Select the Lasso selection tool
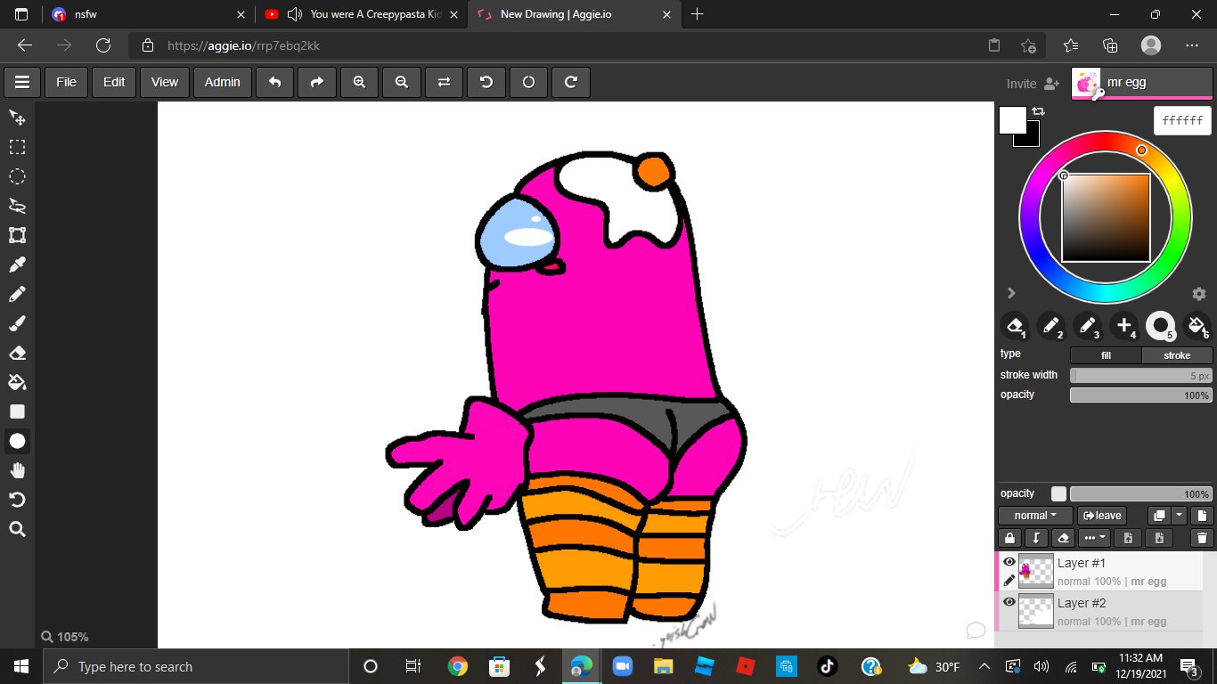Screen dimensions: 1217x684 click(x=17, y=206)
